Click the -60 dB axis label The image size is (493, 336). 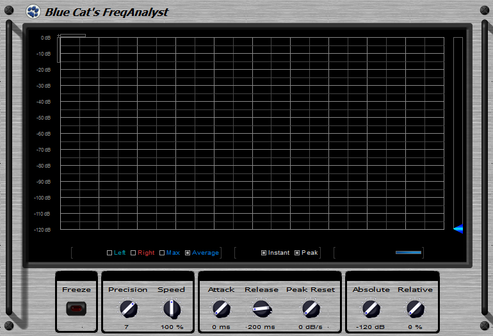tap(44, 134)
